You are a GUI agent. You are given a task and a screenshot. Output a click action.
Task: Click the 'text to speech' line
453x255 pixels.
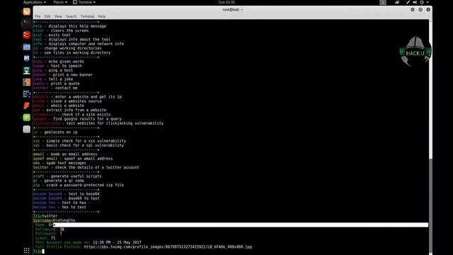coord(66,66)
